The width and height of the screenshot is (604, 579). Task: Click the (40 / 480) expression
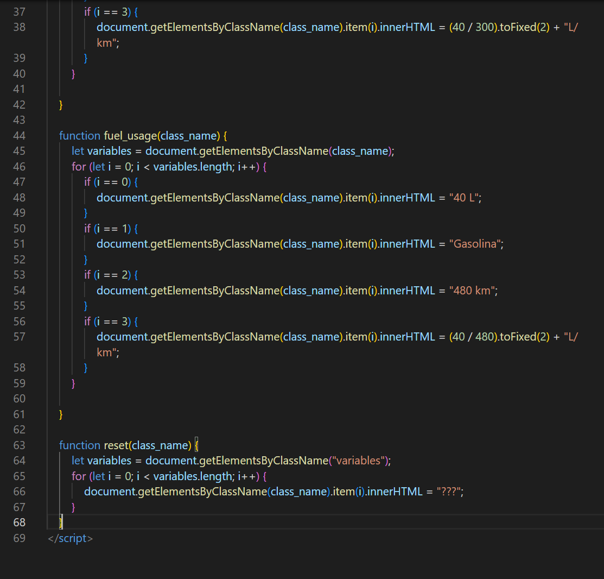point(474,337)
